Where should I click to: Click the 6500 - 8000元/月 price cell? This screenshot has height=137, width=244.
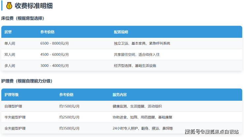pos(54,43)
